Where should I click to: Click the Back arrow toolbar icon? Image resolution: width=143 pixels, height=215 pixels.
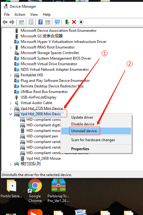(x=5, y=22)
